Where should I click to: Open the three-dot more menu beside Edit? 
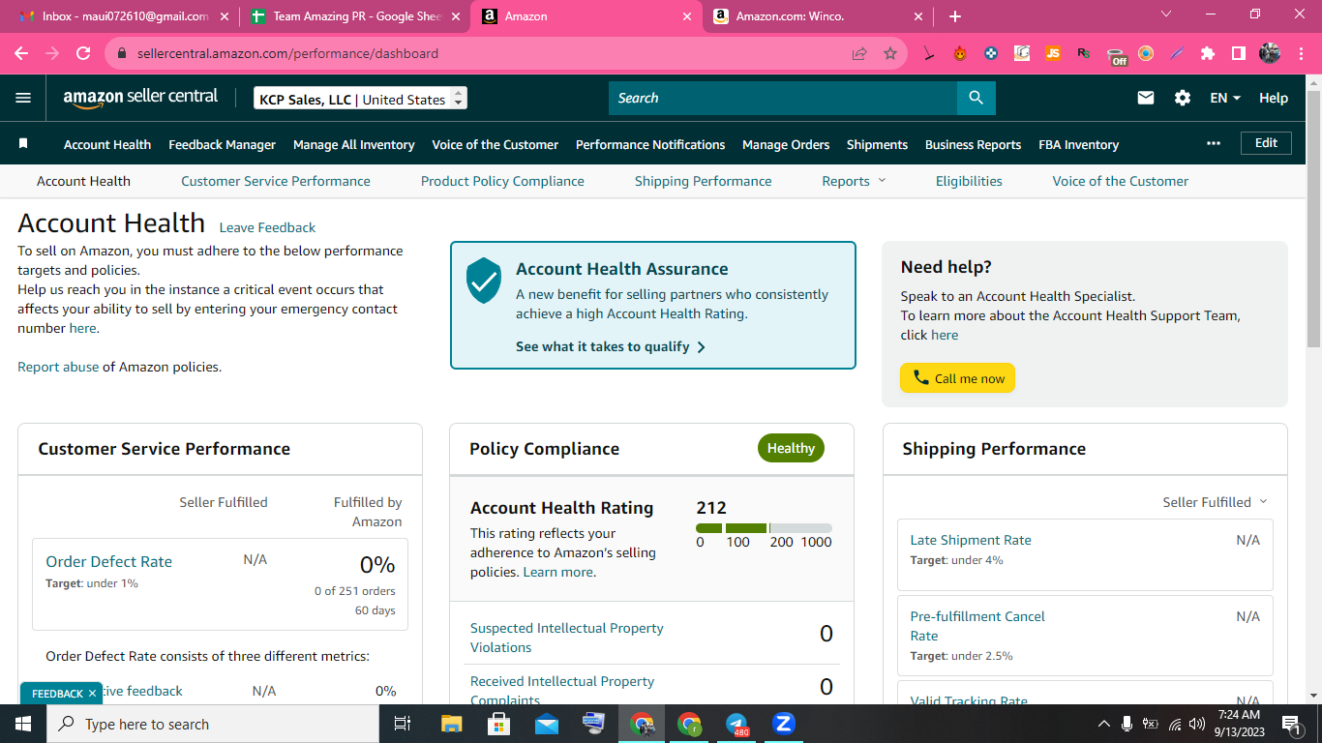point(1214,143)
